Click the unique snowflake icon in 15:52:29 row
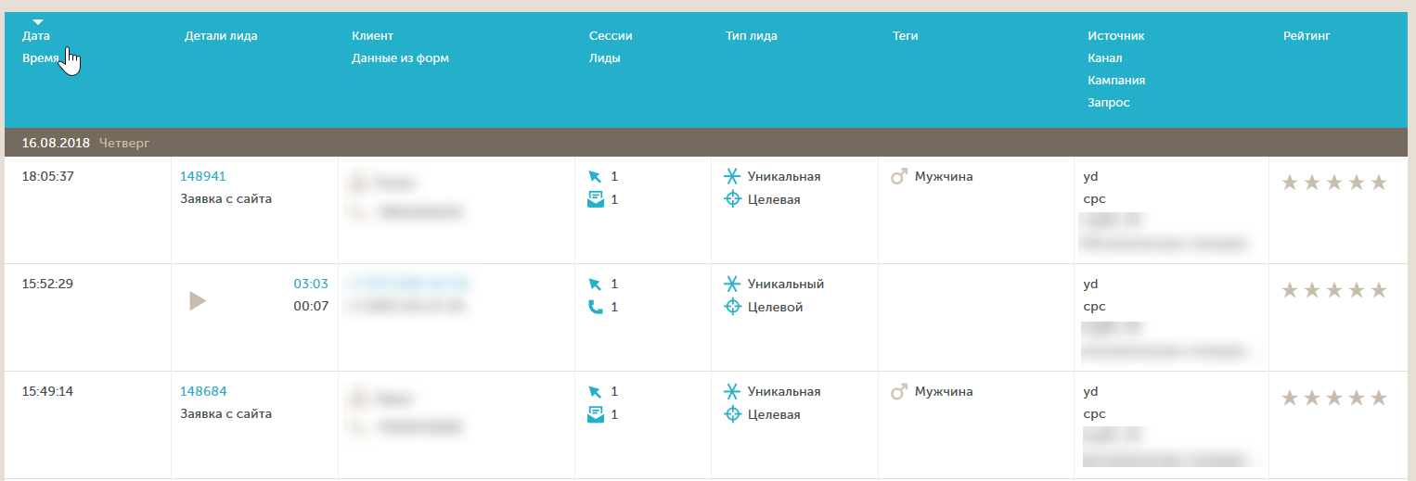Viewport: 1416px width, 481px height. tap(732, 284)
